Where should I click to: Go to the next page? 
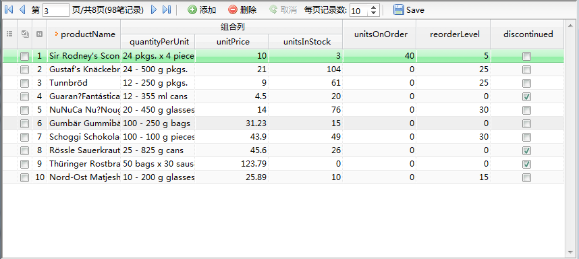(x=154, y=9)
